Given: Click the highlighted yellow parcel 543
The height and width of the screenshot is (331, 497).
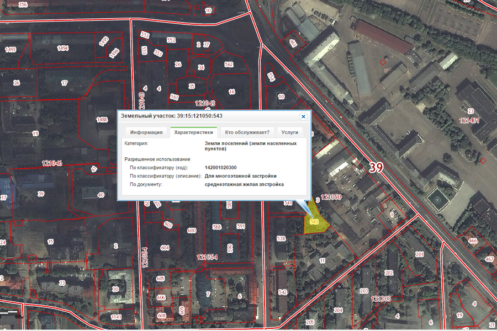Looking at the screenshot, I should tap(315, 222).
